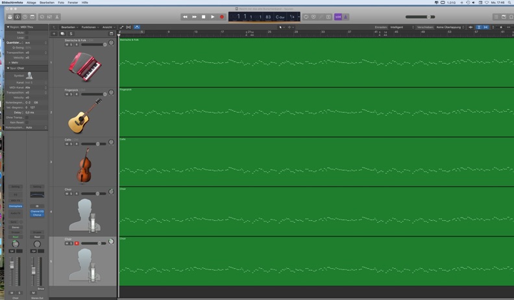This screenshot has width=514, height=300.
Task: Collapse the Region MIDI Thru section
Action: pos(8,27)
